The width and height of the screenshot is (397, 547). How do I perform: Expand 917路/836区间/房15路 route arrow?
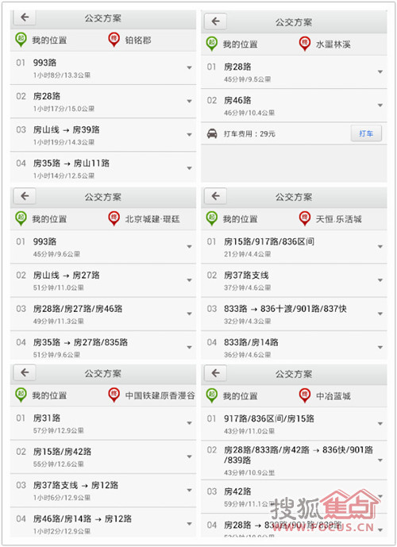pos(380,424)
